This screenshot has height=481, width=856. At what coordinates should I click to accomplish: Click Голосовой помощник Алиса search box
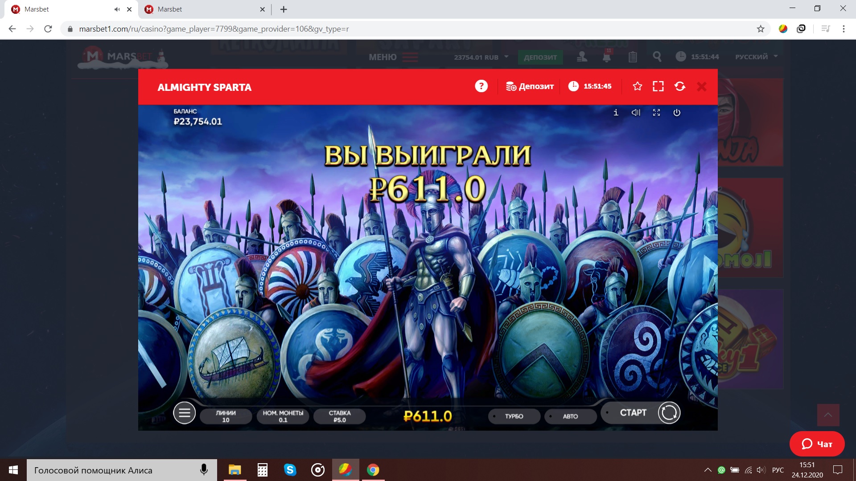pyautogui.click(x=121, y=470)
